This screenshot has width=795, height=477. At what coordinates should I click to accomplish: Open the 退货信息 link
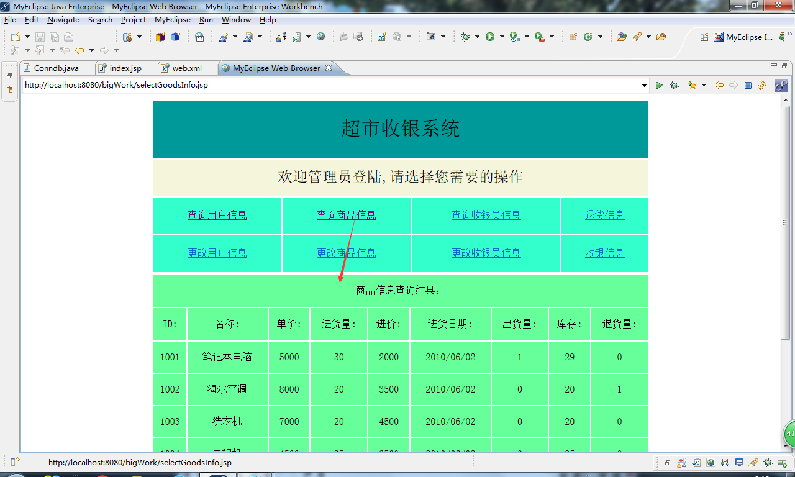[604, 215]
